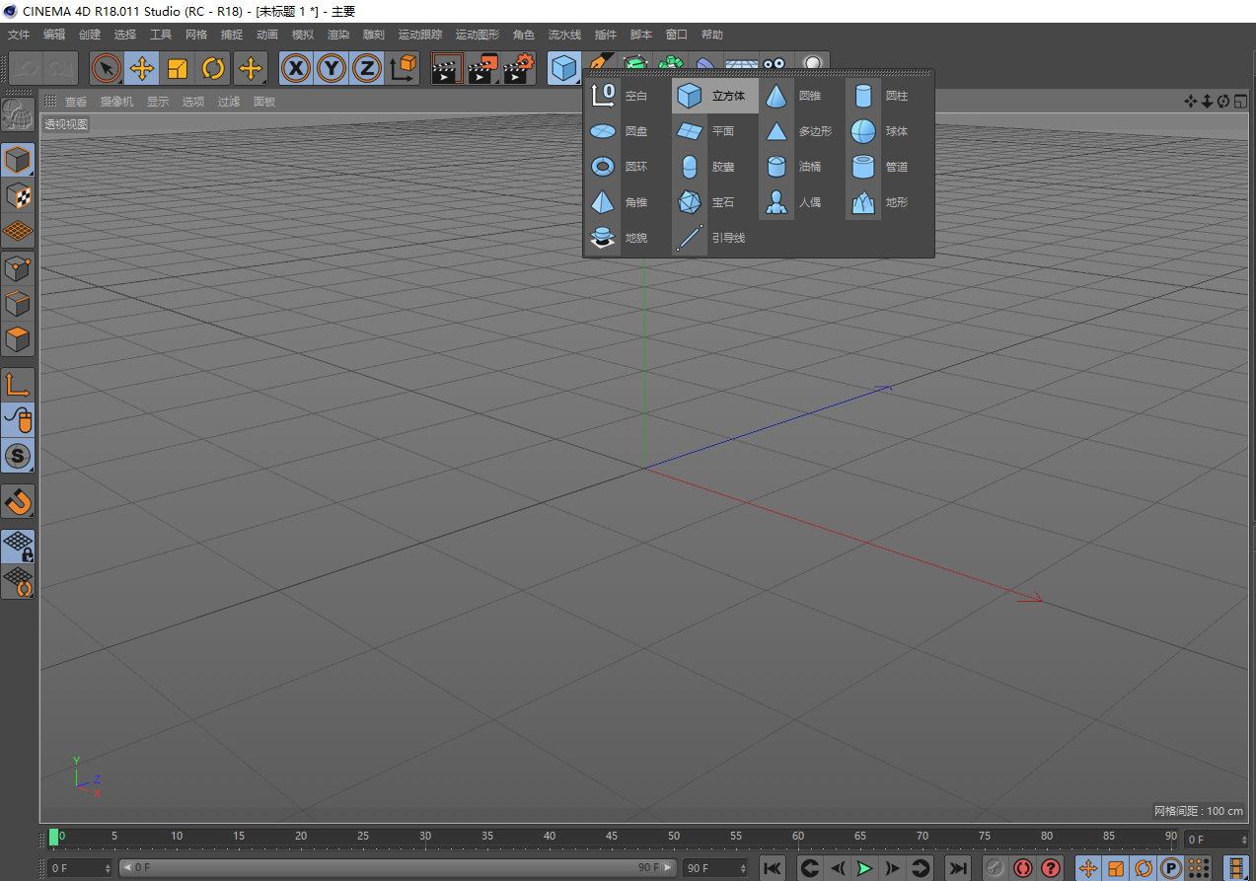The width and height of the screenshot is (1256, 881).
Task: Add a 角锥 pyramid primitive
Action: coord(628,202)
